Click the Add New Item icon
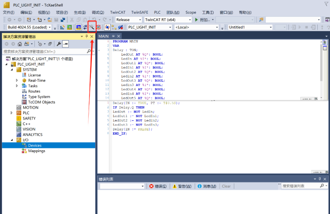330x214 pixels. point(39,20)
